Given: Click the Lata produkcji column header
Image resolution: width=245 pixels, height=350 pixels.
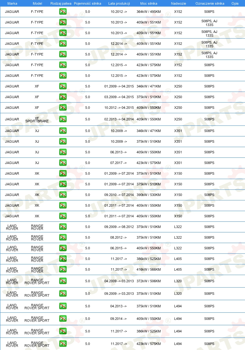Looking at the screenshot, I should (x=119, y=3).
